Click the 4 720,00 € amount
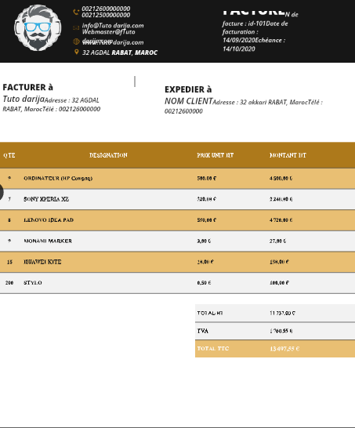This screenshot has height=428, width=355. click(x=281, y=220)
